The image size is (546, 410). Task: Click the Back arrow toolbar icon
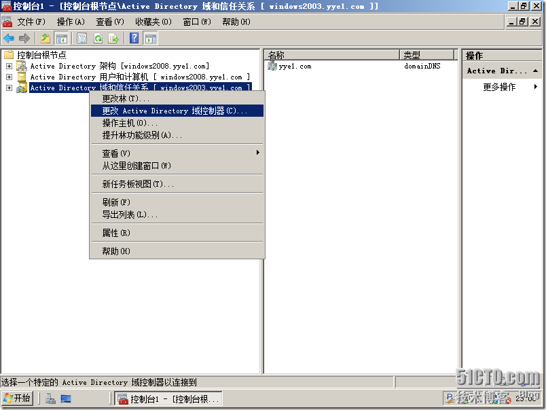9,38
